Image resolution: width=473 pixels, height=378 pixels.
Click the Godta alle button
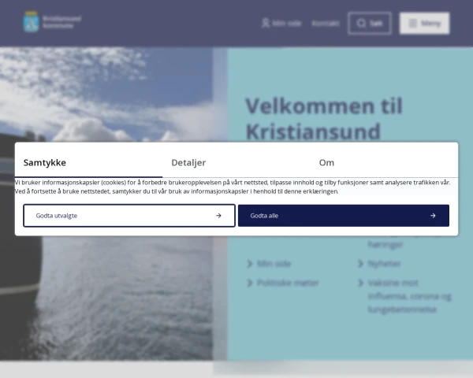(x=344, y=216)
